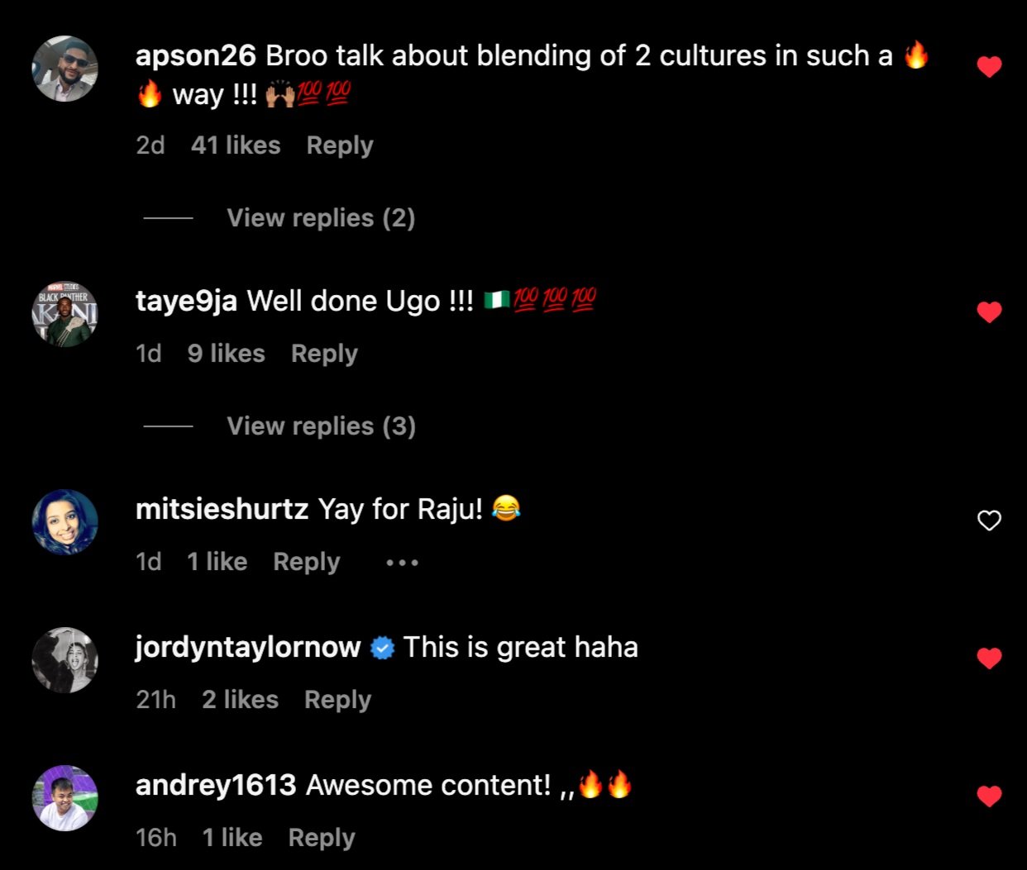Expand View replies (2) under apson26
The image size is (1027, 870).
pos(321,218)
